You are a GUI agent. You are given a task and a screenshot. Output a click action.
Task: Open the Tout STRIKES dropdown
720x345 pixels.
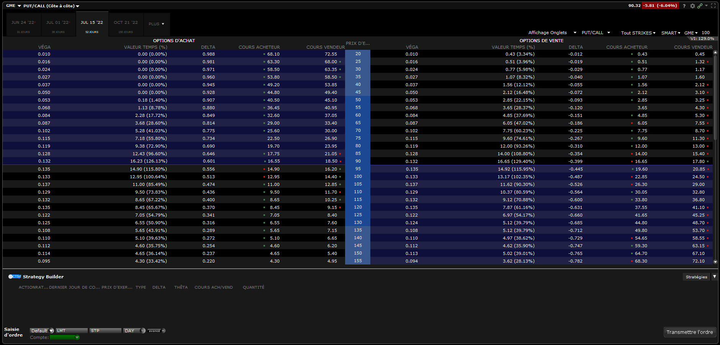638,33
